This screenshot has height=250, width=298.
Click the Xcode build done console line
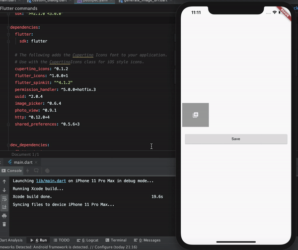pos(32,196)
